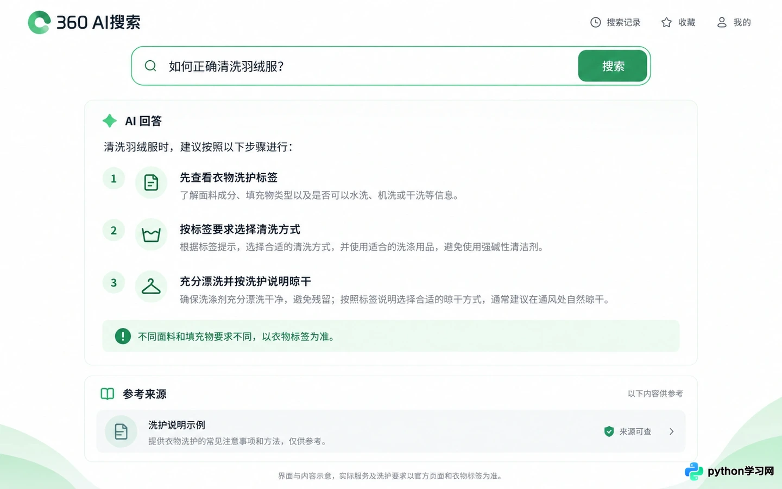Click the user profile icon beside 我的

[722, 22]
